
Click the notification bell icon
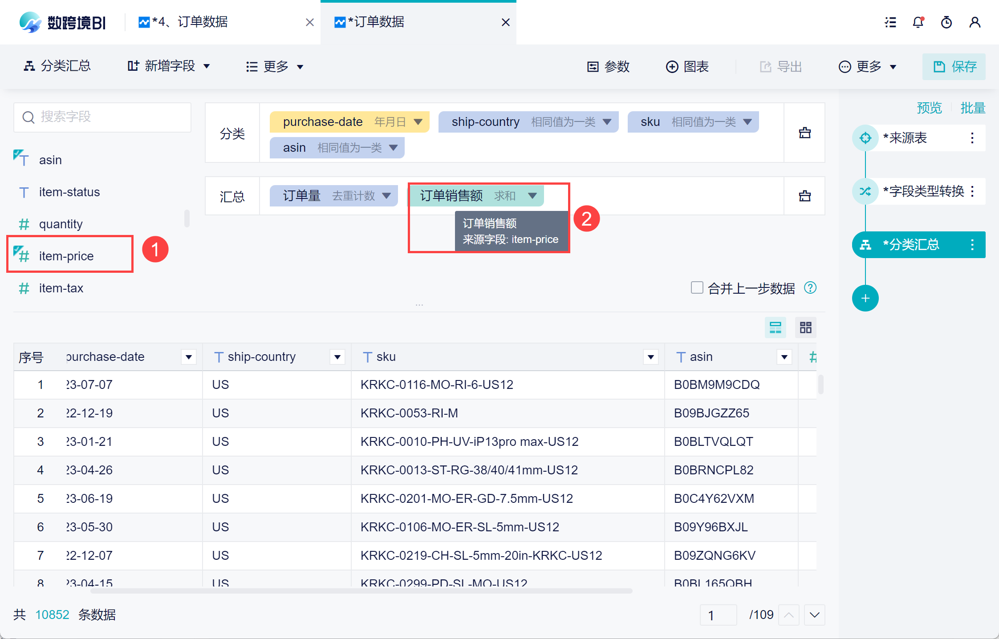[x=918, y=22]
